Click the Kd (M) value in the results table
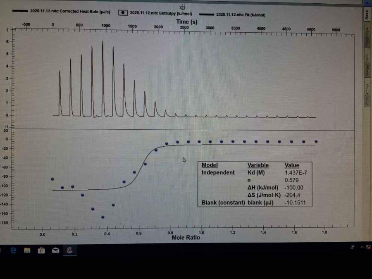The height and width of the screenshot is (279, 372). (x=293, y=173)
